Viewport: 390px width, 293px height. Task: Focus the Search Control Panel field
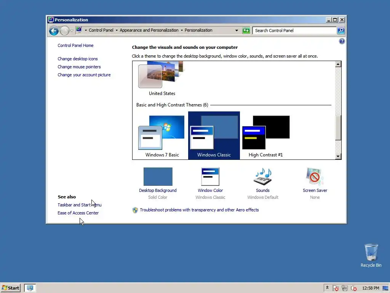[294, 31]
